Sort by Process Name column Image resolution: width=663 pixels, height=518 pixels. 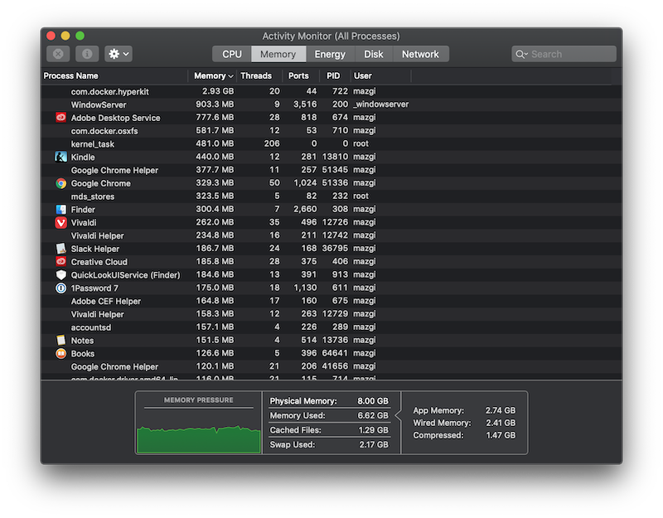point(114,76)
